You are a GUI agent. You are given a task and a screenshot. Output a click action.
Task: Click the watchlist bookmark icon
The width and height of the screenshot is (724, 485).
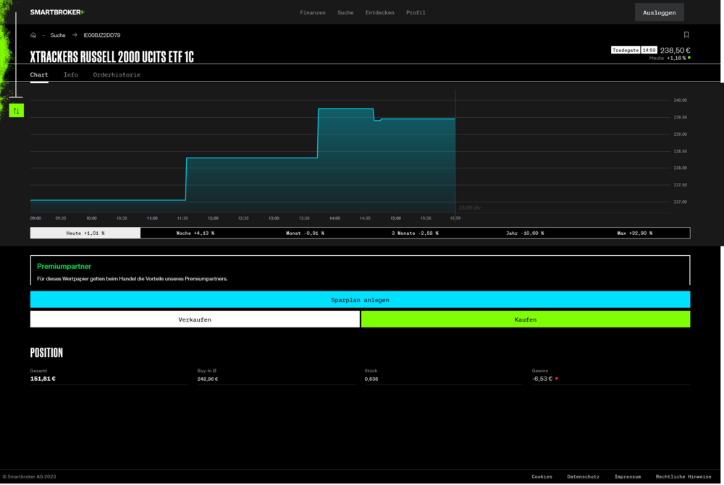686,34
